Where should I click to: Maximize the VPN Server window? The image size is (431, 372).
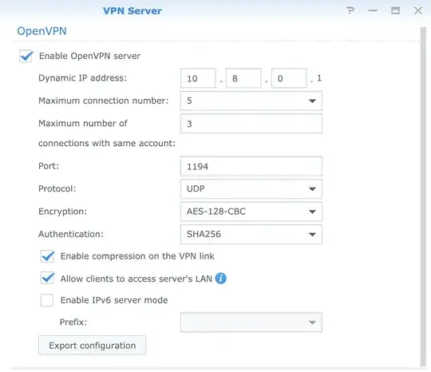tap(396, 11)
